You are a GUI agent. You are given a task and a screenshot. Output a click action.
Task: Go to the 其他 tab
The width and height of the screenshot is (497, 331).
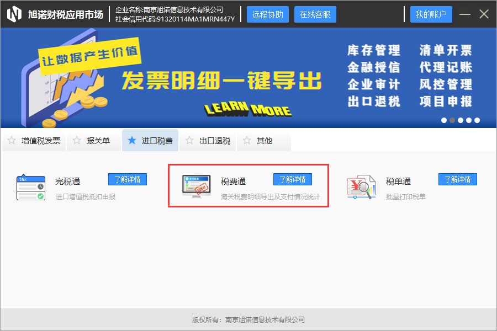[264, 140]
